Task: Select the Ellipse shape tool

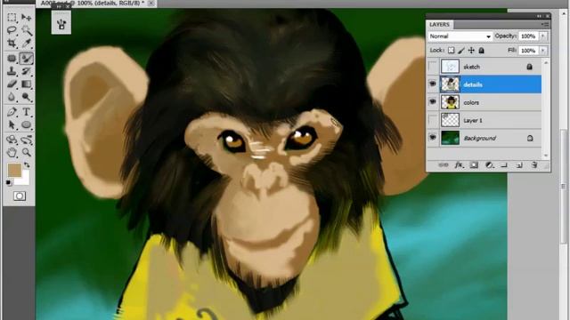Action: tap(26, 124)
